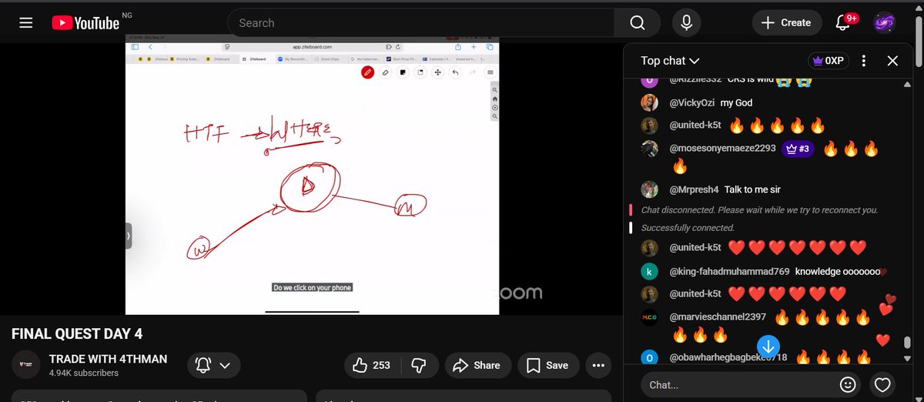Select the 'knowledge ooooooo' chat message
This screenshot has height=402, width=924.
pos(839,272)
